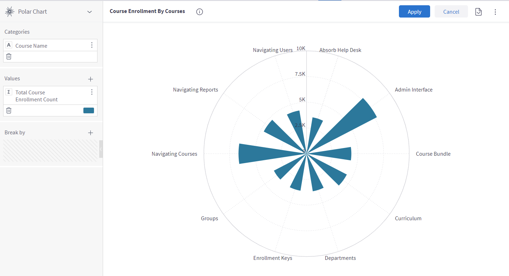Cancel the widget editing
This screenshot has height=276, width=509.
coord(451,12)
